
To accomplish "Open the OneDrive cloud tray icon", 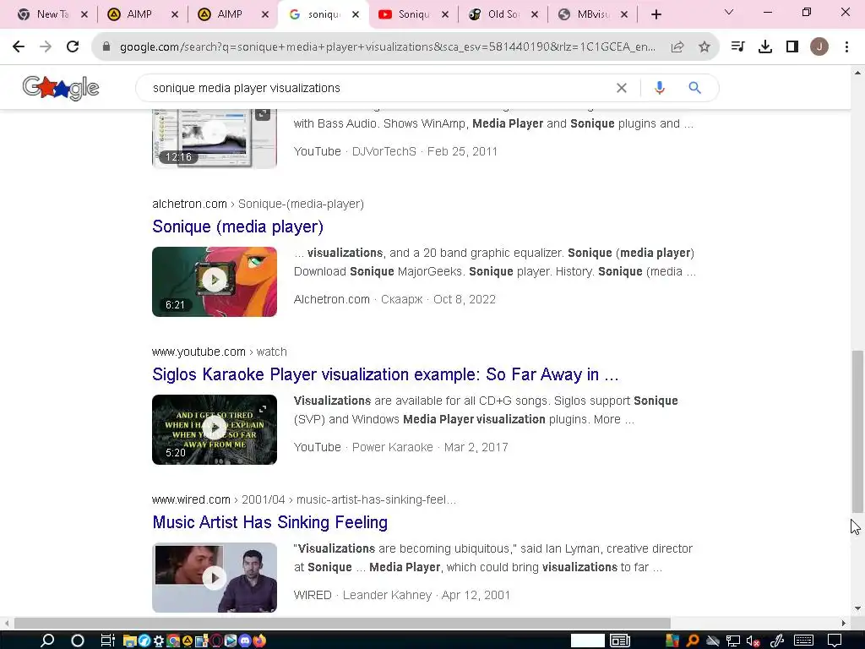I will [713, 641].
